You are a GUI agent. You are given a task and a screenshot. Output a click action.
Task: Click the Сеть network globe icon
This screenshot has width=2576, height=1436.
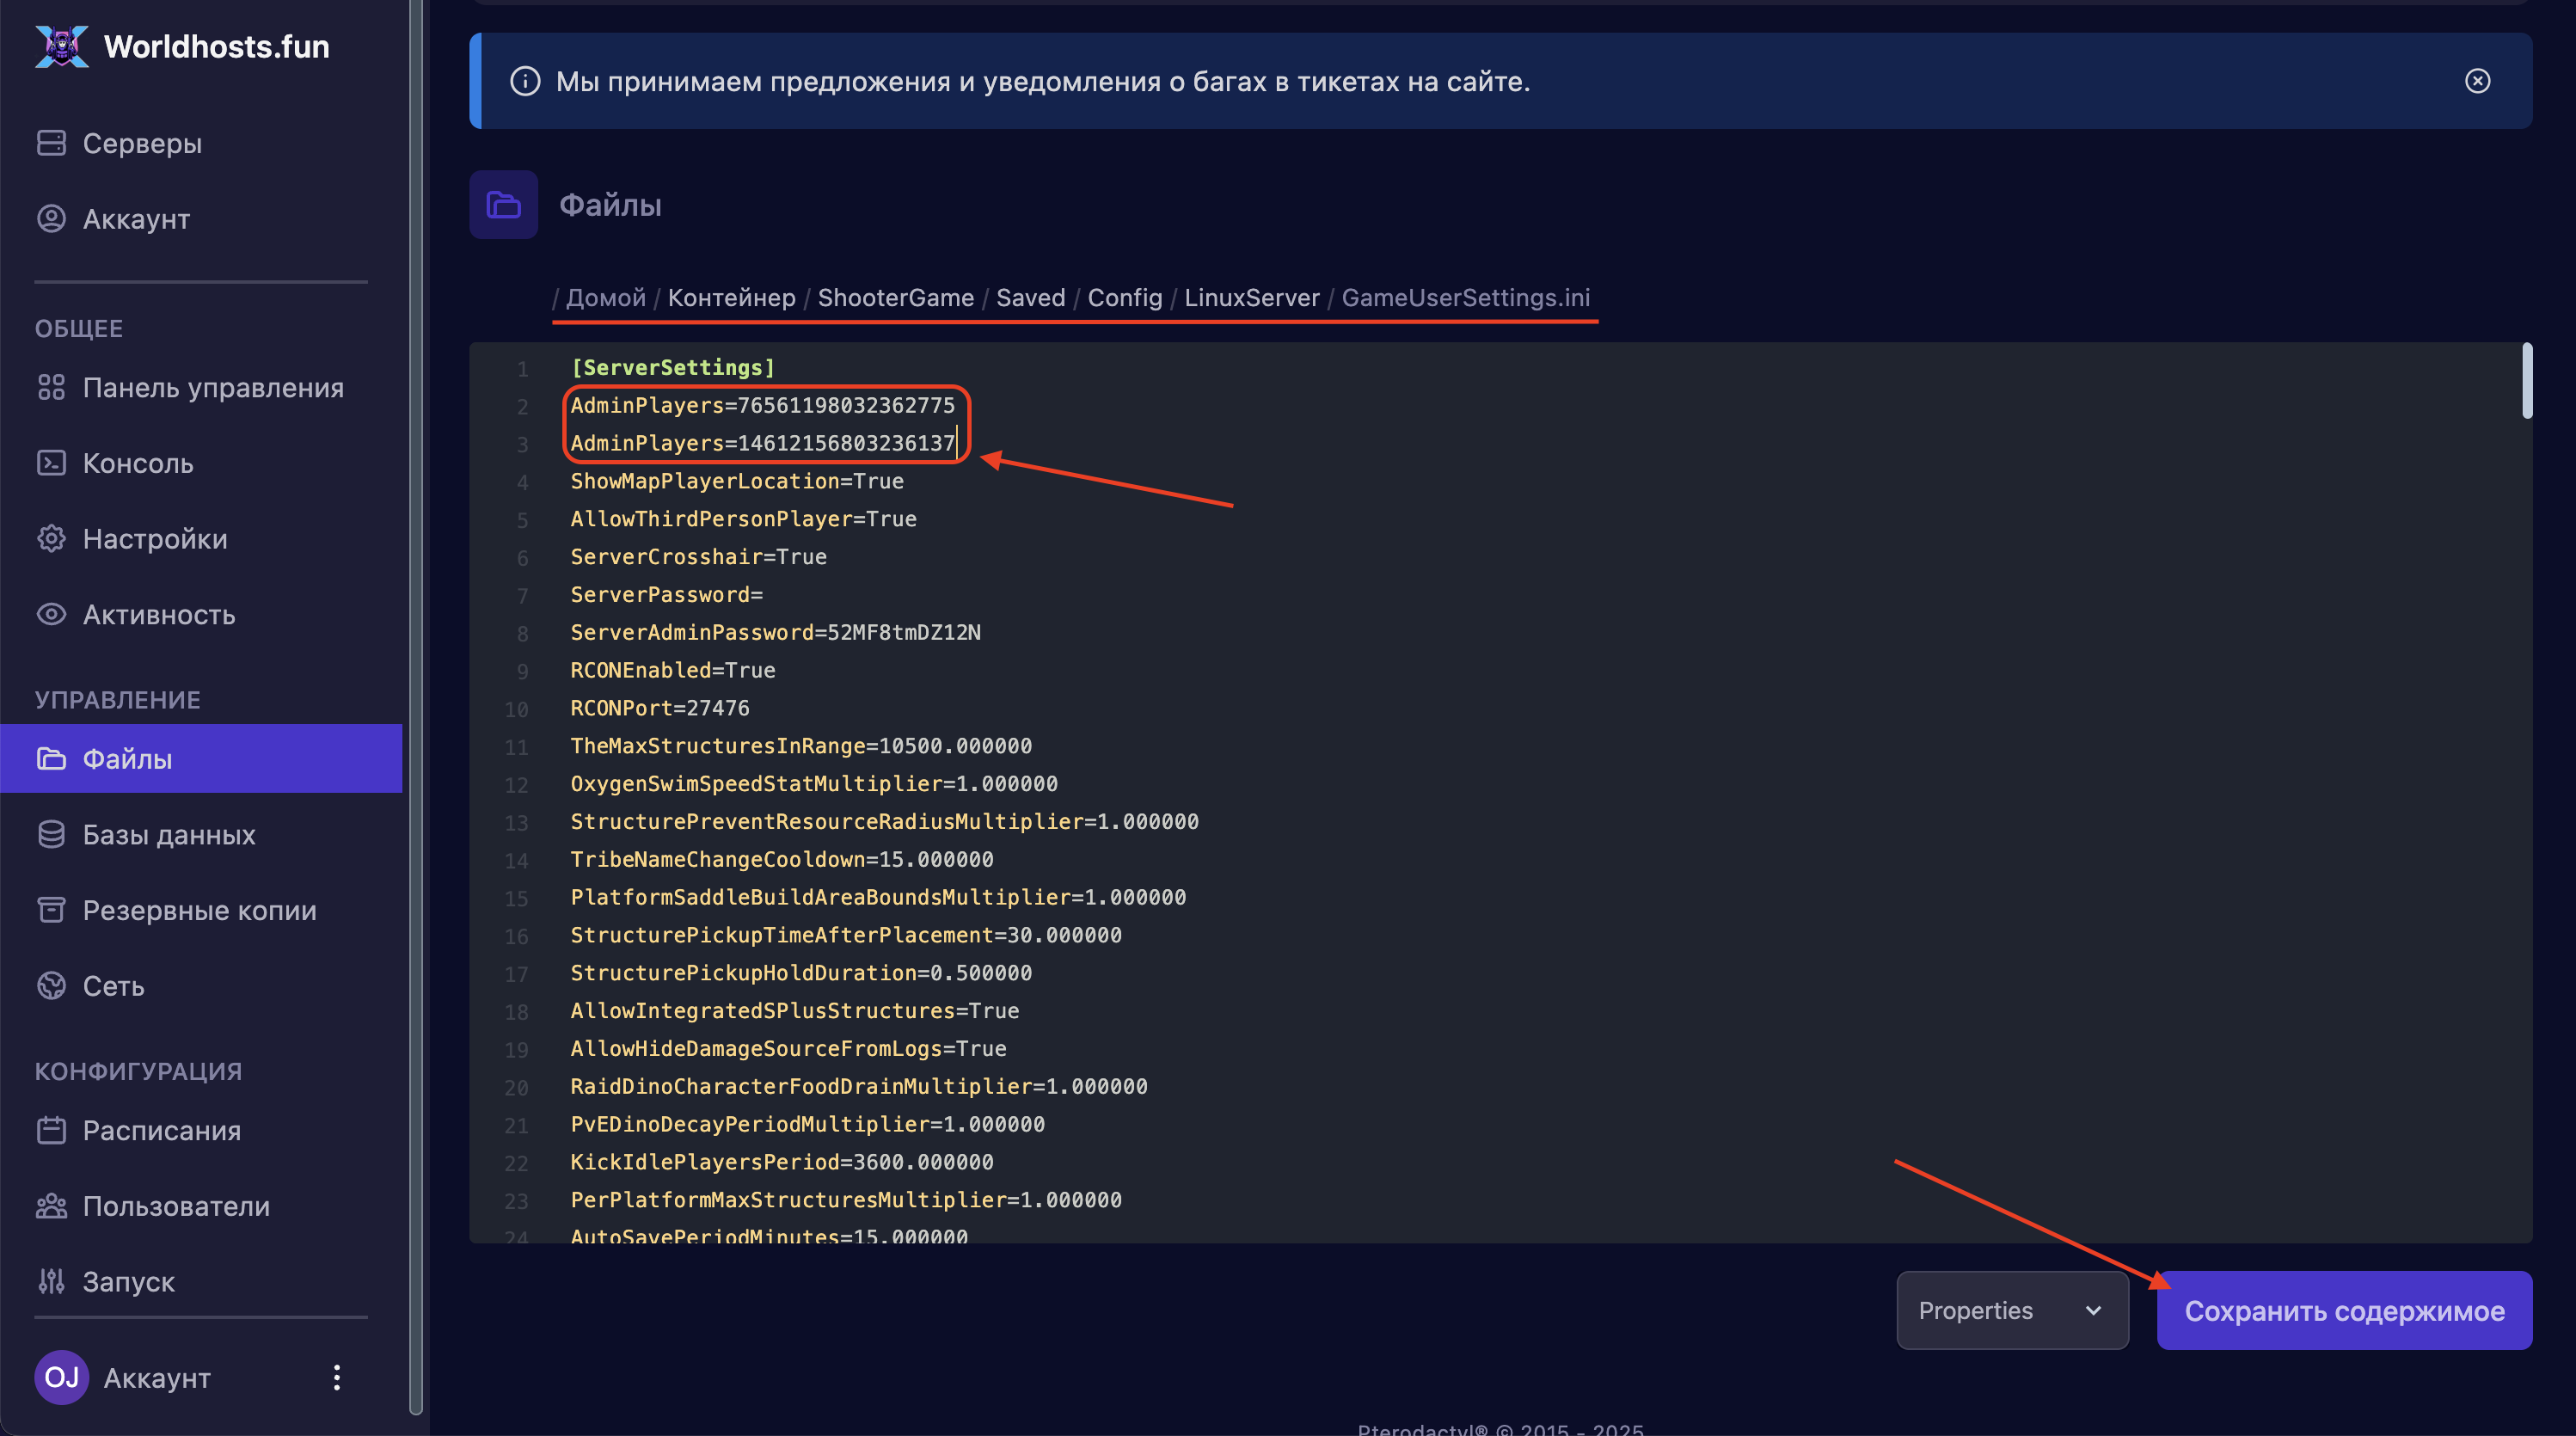click(51, 986)
